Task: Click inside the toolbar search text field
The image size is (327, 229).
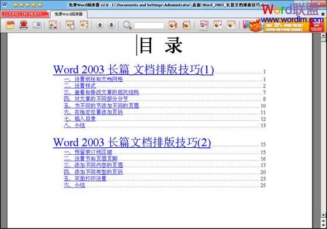Action: pyautogui.click(x=149, y=26)
